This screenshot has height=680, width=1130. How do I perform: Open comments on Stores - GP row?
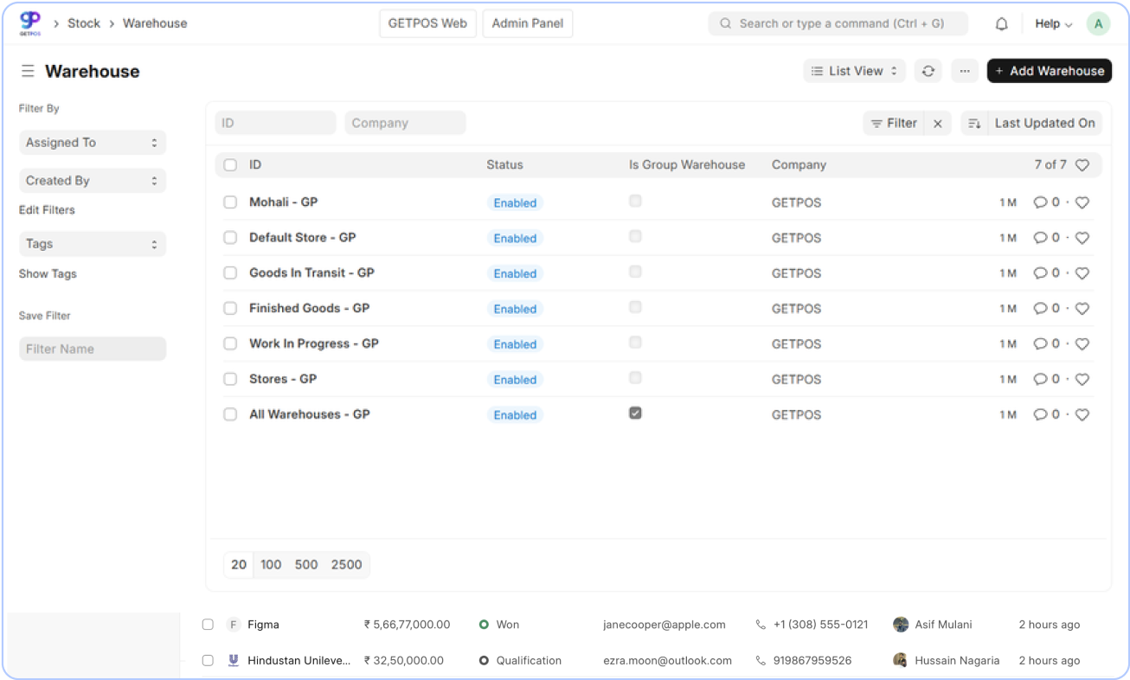1045,379
